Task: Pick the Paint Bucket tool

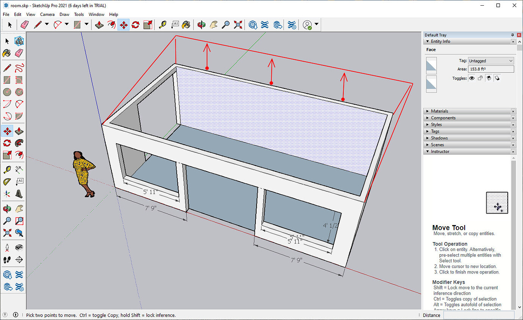Action: click(186, 25)
